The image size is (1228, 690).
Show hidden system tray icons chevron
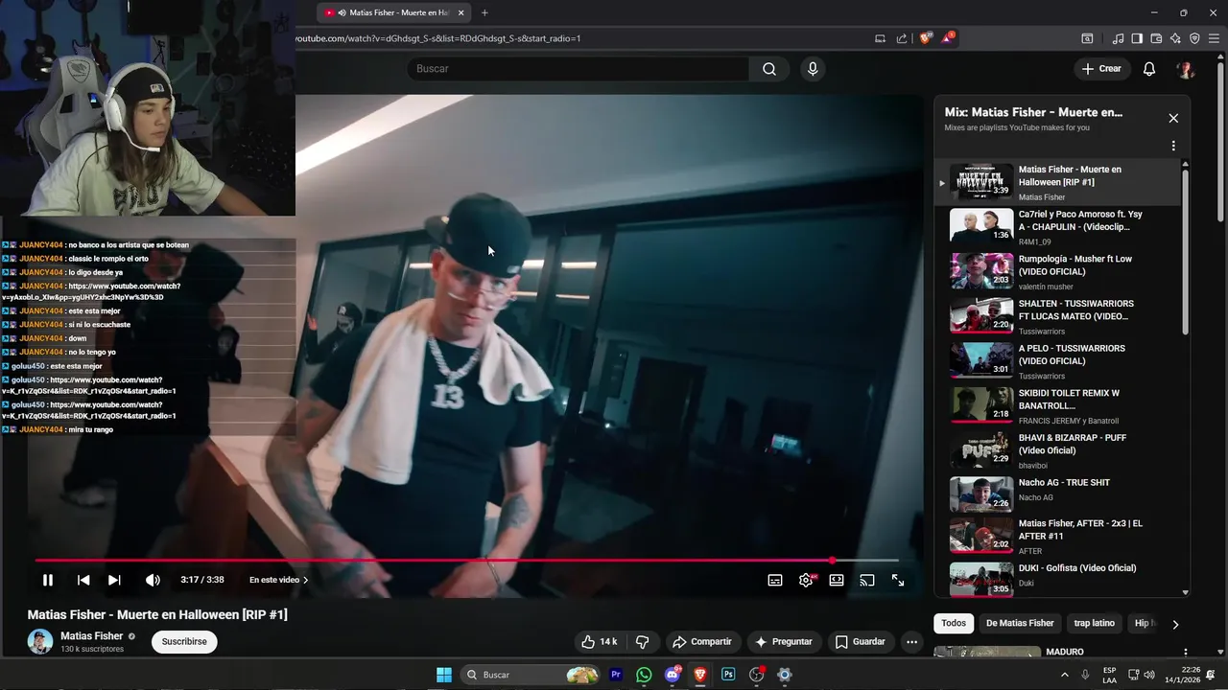click(x=1064, y=675)
